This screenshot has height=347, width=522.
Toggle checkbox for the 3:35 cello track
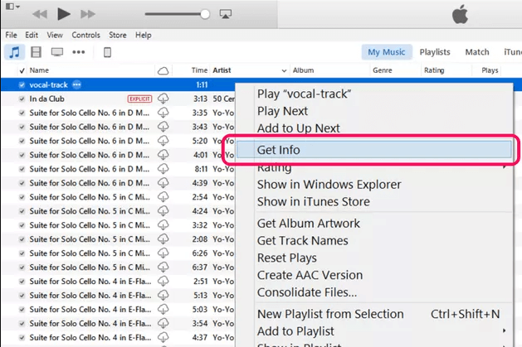pos(22,113)
